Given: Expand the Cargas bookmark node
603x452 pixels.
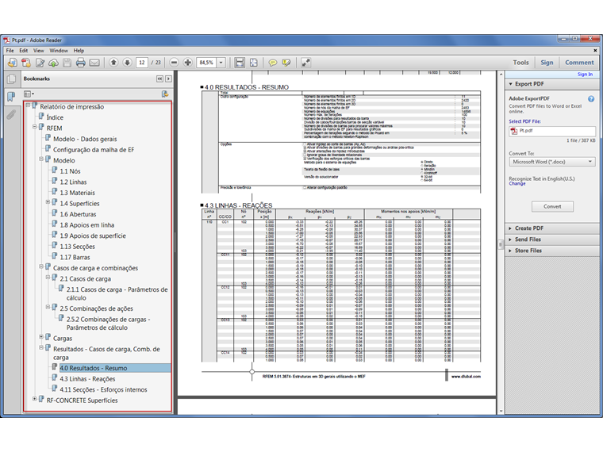Looking at the screenshot, I should click(41, 337).
